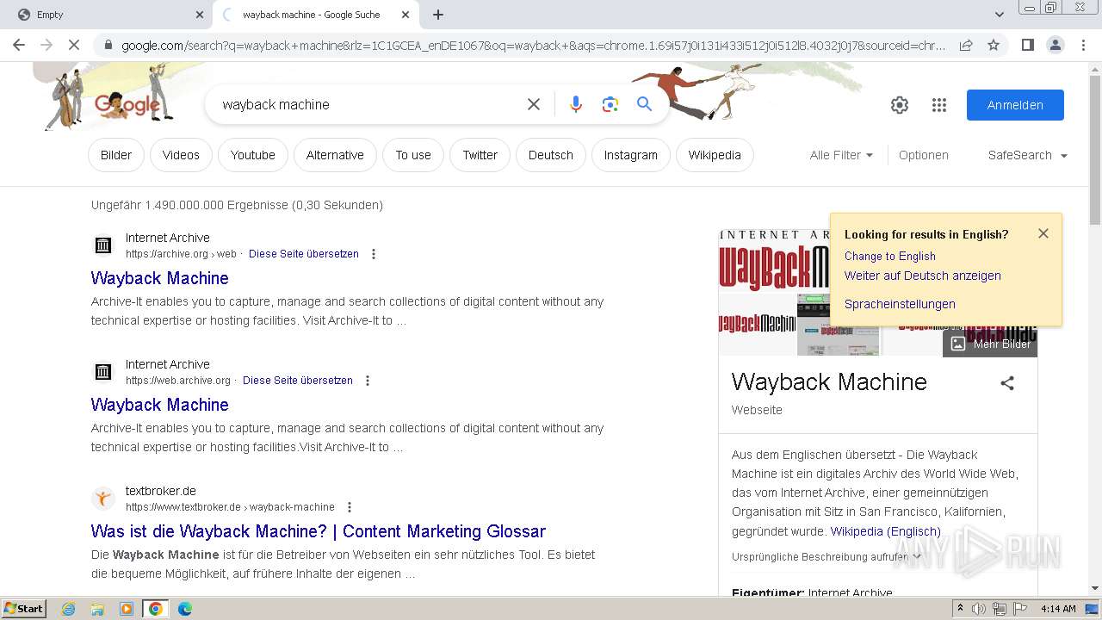Image resolution: width=1102 pixels, height=620 pixels.
Task: Choose Change to English
Action: point(890,256)
